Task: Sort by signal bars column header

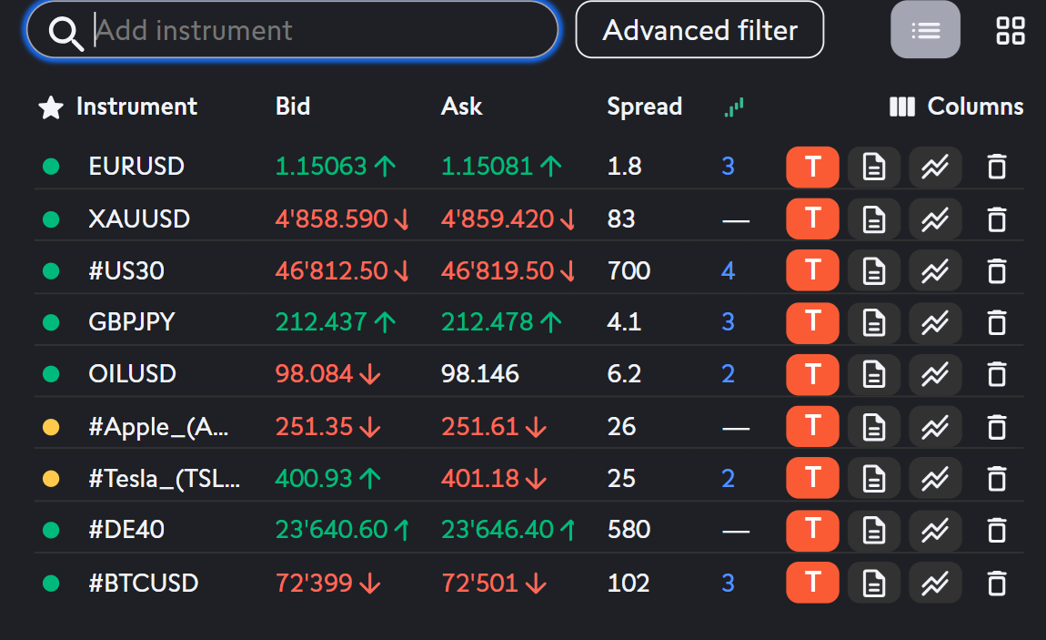Action: point(734,107)
